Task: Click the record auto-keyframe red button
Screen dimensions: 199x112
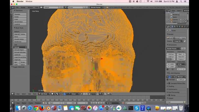Action: pos(123,103)
